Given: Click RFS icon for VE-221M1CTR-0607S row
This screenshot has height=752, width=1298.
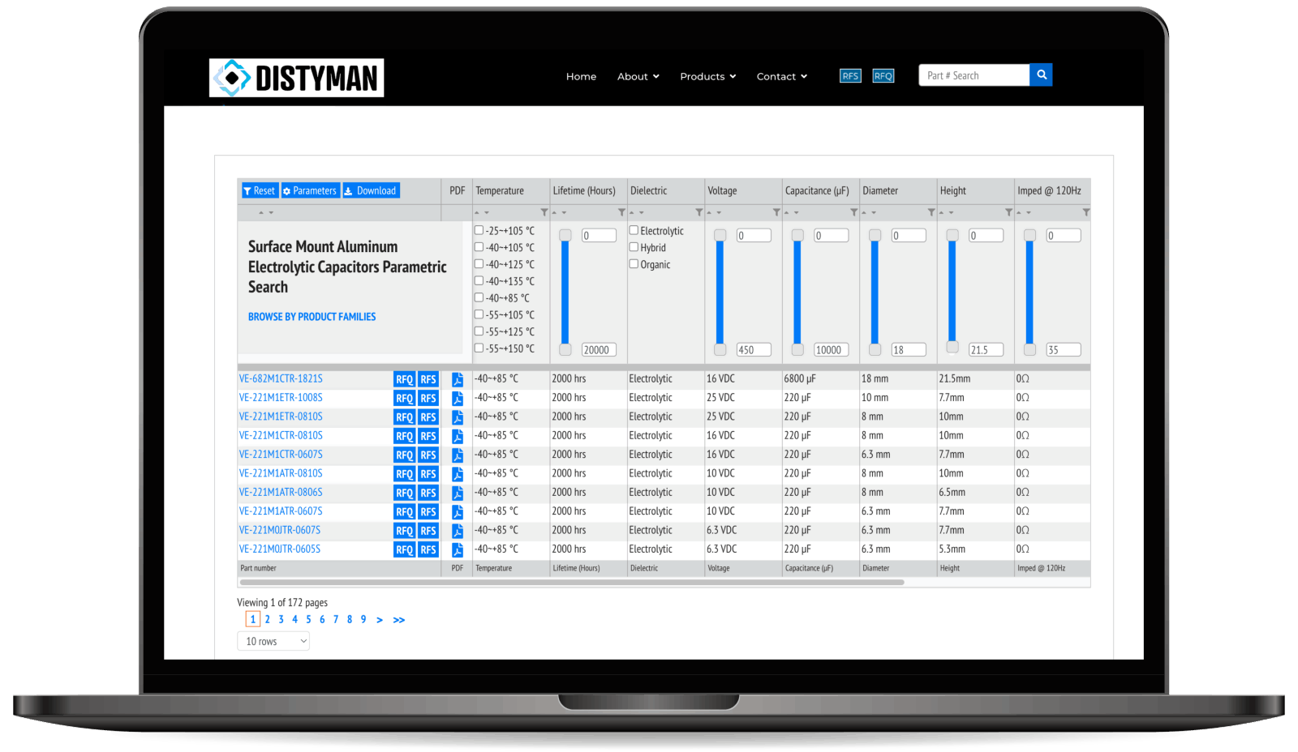Looking at the screenshot, I should pyautogui.click(x=428, y=455).
